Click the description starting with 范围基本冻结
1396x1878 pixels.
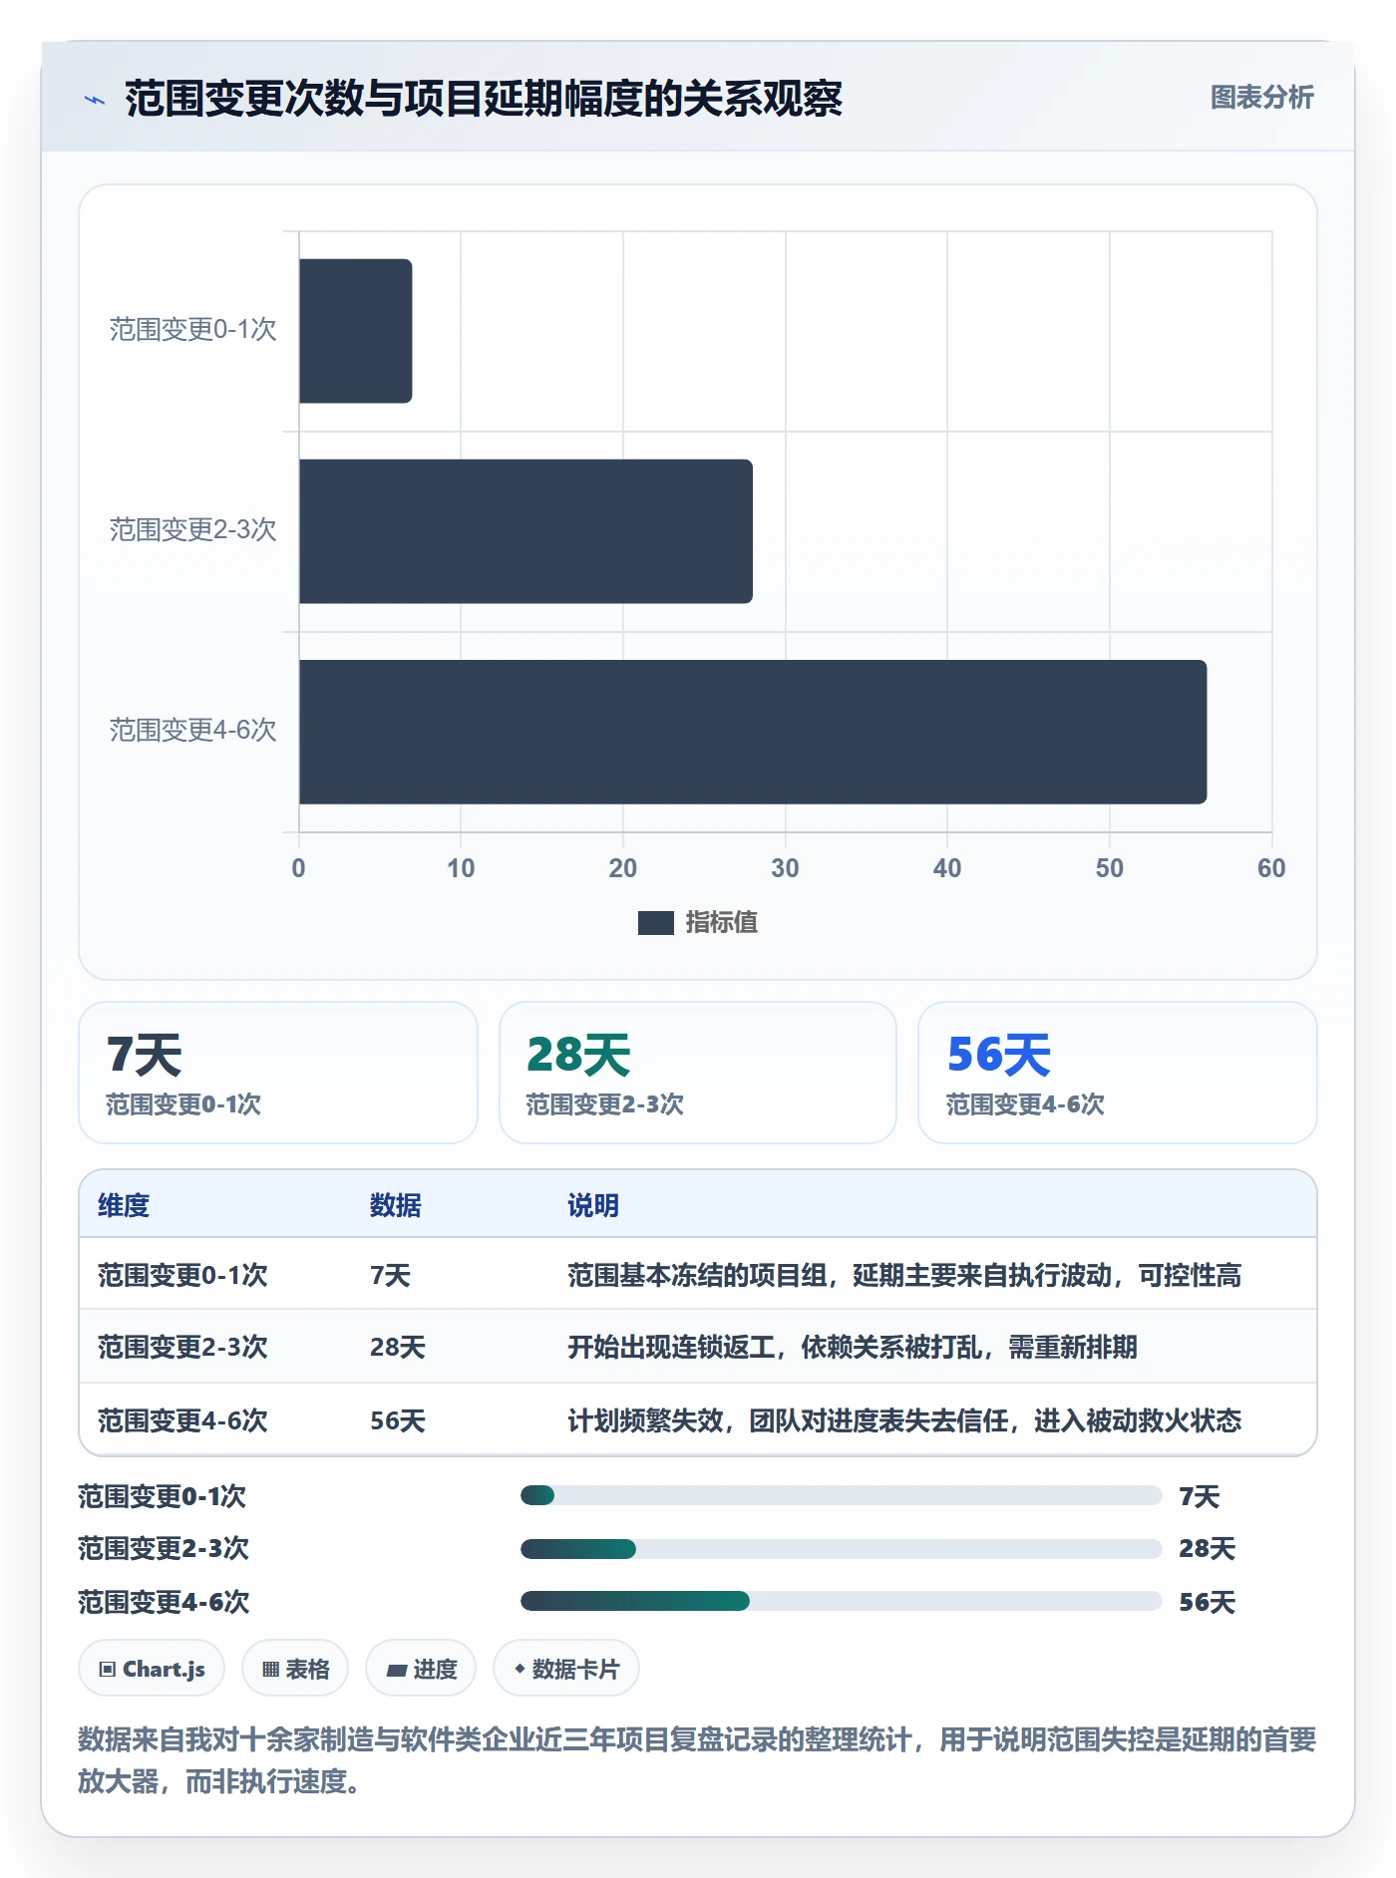click(904, 1275)
